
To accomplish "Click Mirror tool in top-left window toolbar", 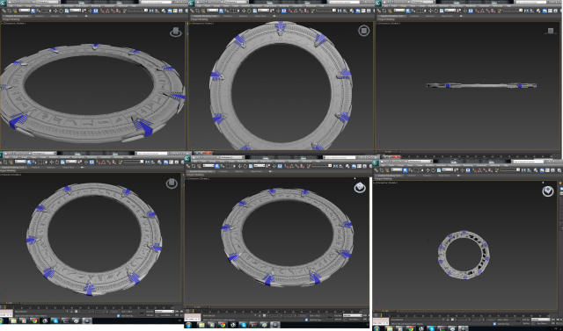I will (x=151, y=11).
